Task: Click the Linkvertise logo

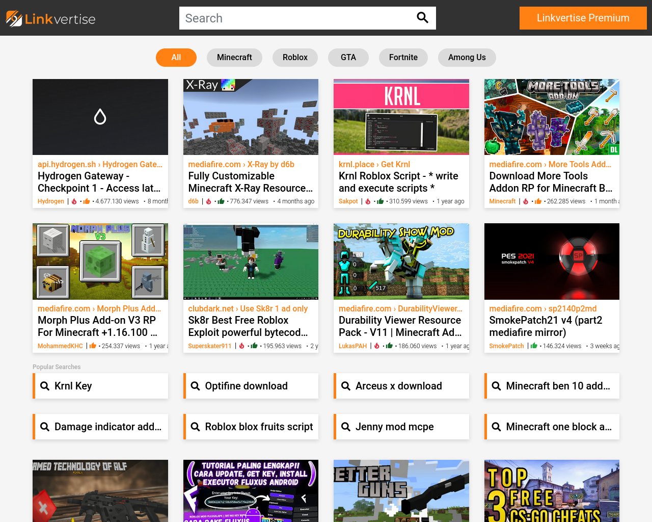Action: coord(50,19)
